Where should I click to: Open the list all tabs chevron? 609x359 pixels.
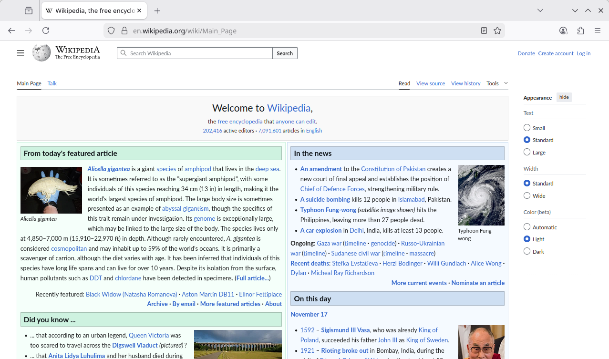coord(540,10)
